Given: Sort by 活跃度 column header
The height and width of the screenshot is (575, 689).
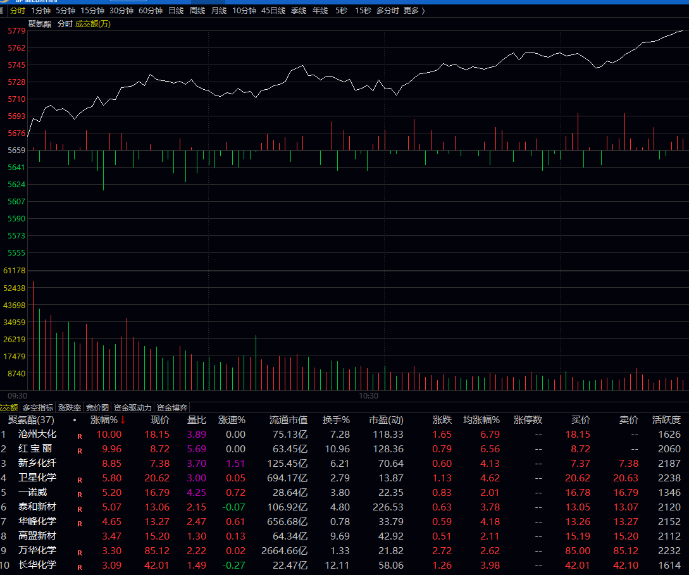Looking at the screenshot, I should point(666,420).
